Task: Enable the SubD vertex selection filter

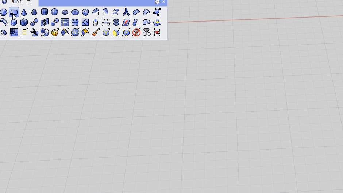Action: pos(126,32)
